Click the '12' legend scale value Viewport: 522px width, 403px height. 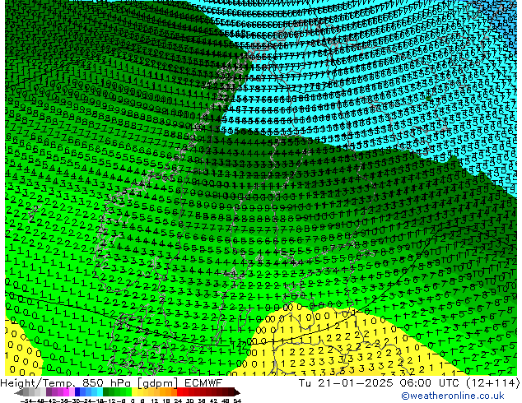point(155,401)
